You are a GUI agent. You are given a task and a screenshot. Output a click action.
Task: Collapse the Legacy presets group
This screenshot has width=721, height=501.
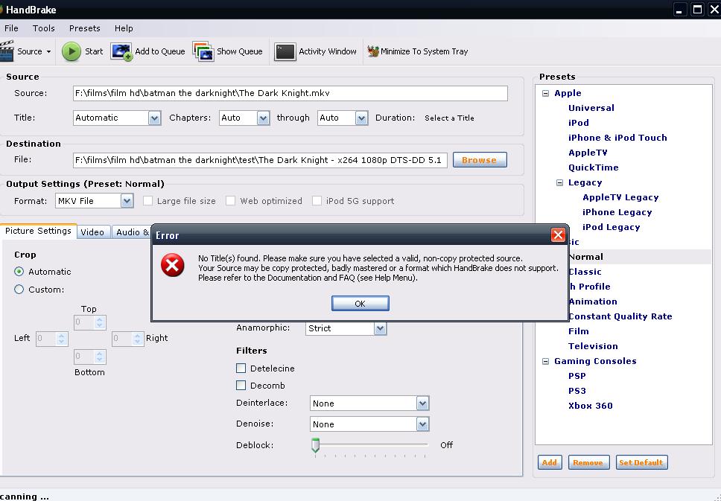pyautogui.click(x=559, y=182)
